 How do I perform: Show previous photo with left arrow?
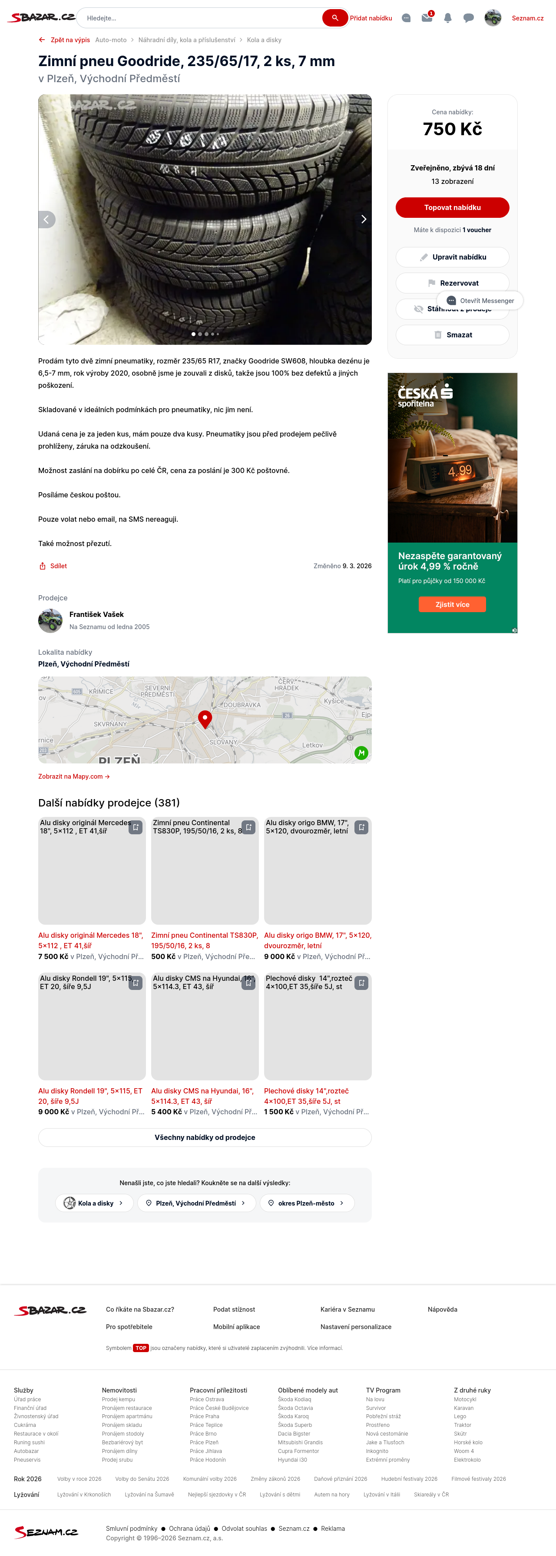[x=46, y=219]
